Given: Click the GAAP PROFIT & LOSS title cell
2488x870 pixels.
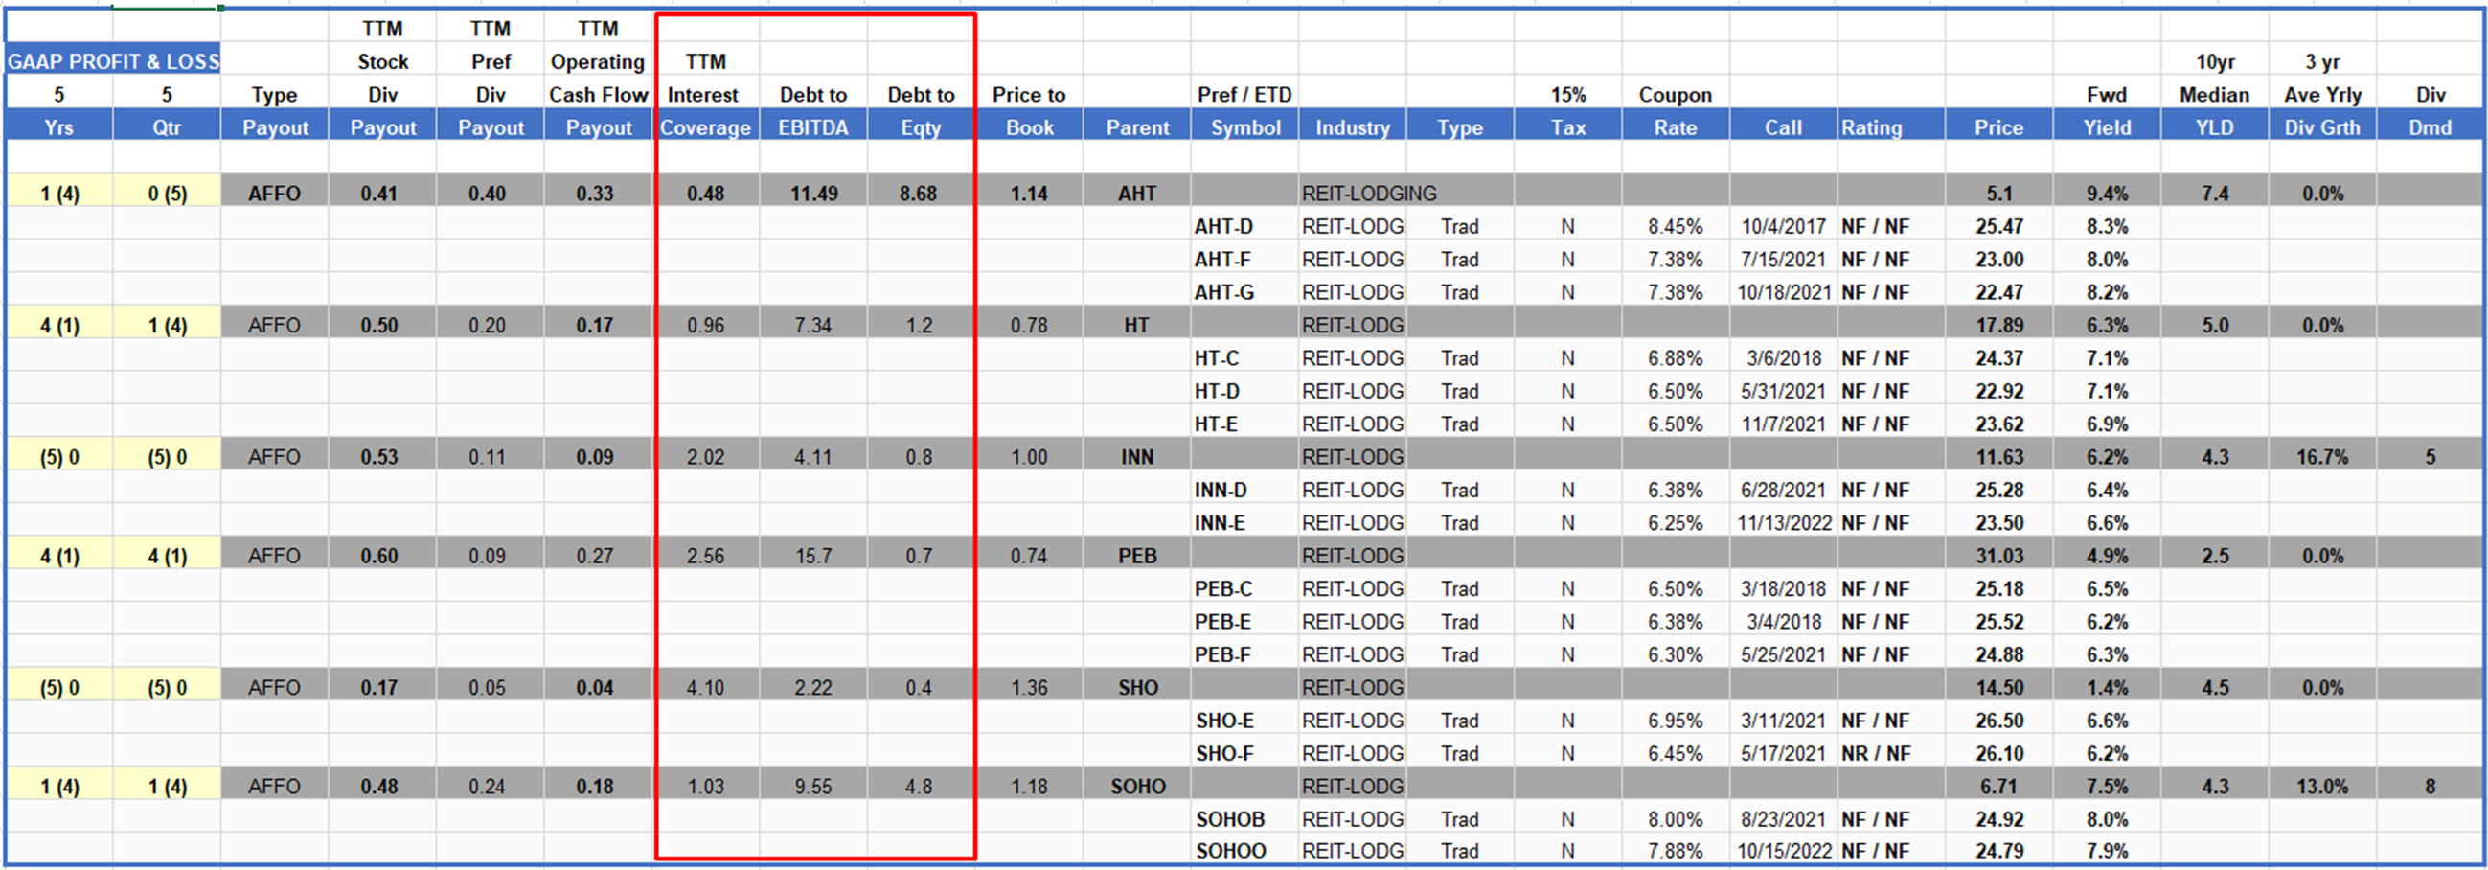Looking at the screenshot, I should (x=113, y=61).
